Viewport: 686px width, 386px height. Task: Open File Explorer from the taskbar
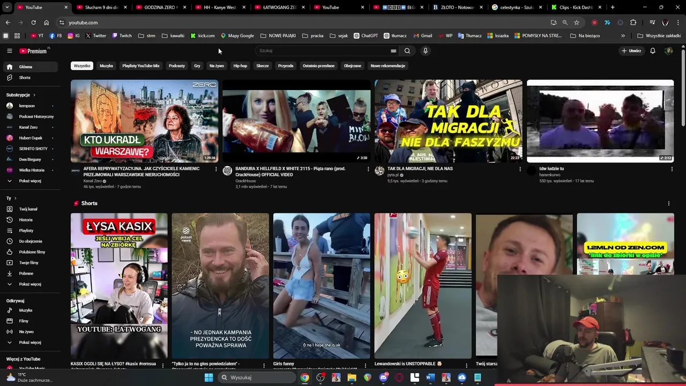coord(352,377)
